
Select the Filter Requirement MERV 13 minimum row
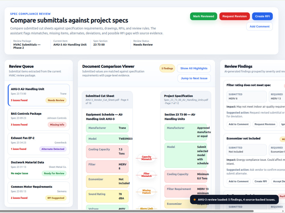coord(186,191)
